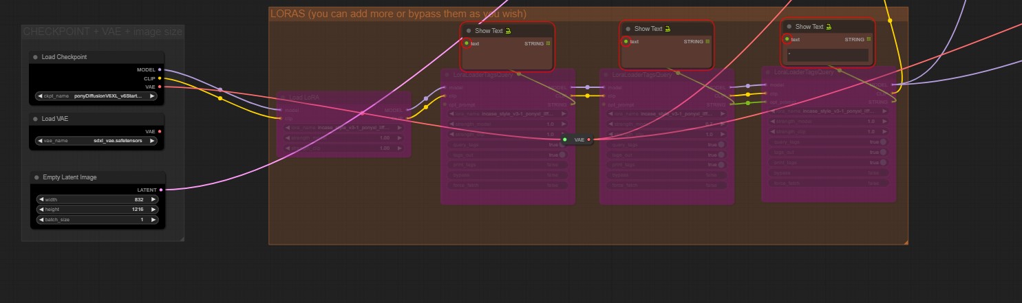Click STRING grid output on rightmost Show Text
Viewport: 1022px width, 303px height.
tap(869, 39)
